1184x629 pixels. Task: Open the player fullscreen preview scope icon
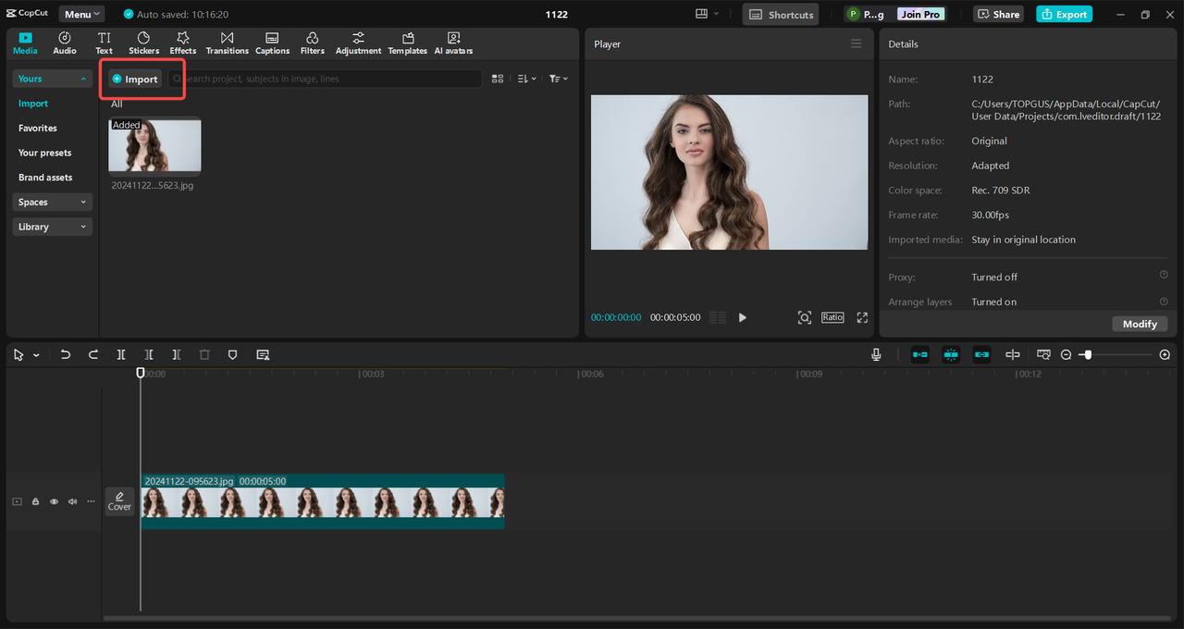(805, 317)
